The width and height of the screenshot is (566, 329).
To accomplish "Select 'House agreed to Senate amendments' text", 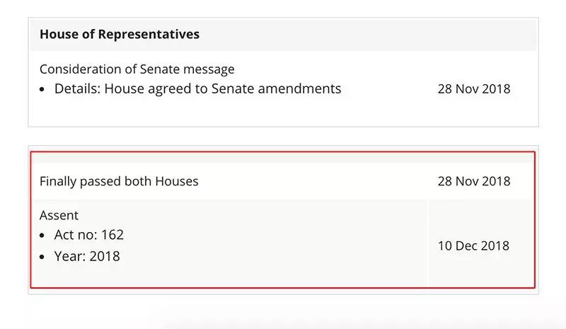I will pos(223,89).
